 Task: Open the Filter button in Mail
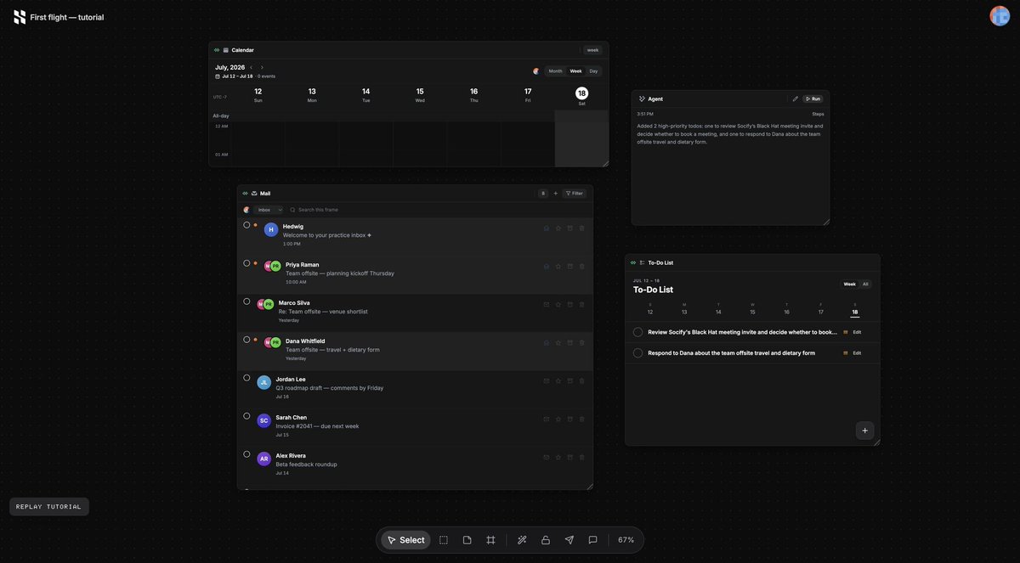tap(575, 194)
